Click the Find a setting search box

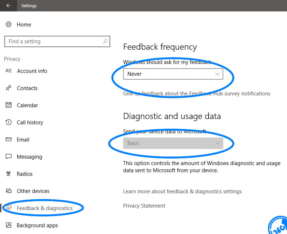point(54,41)
